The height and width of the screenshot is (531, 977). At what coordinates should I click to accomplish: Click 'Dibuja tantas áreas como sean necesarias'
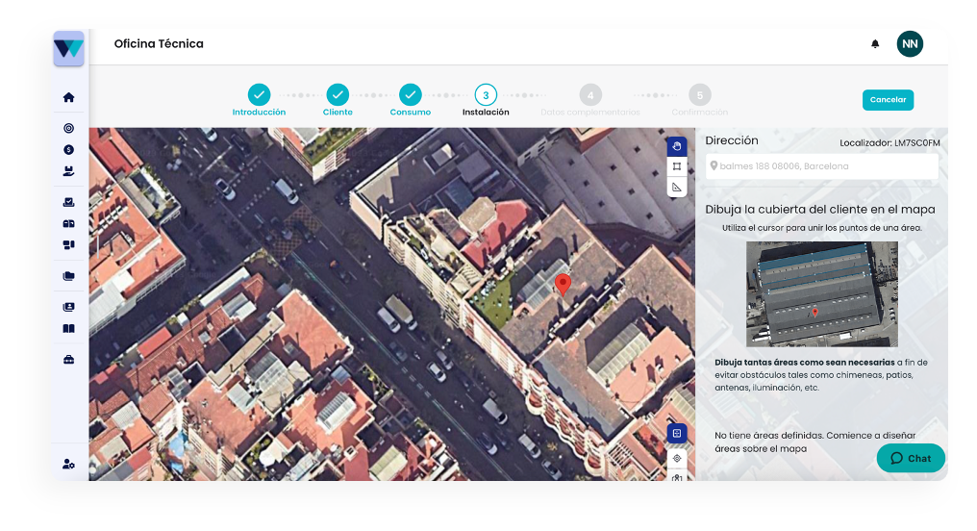[x=805, y=362]
